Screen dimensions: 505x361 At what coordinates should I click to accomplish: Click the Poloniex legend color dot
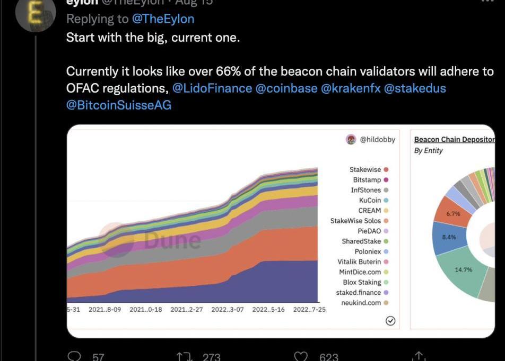[386, 252]
